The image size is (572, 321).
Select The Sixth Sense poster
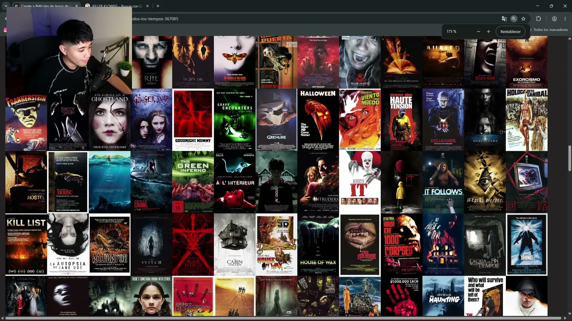click(x=193, y=62)
